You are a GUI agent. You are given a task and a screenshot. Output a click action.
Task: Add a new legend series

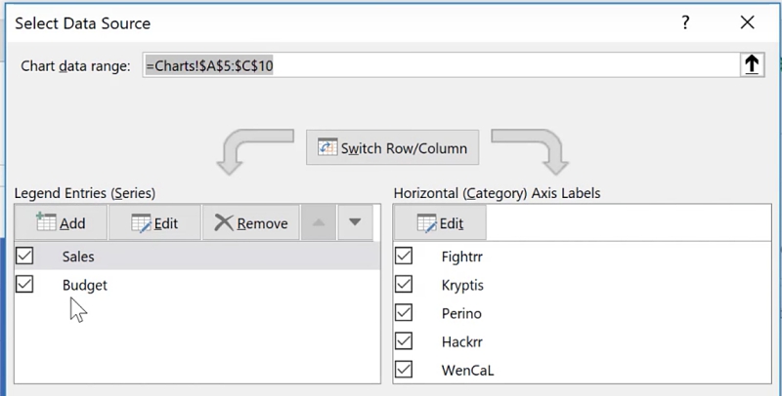click(x=60, y=222)
